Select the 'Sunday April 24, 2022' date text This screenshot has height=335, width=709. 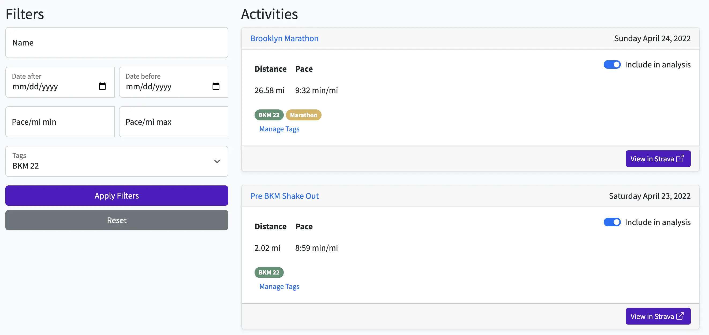[x=652, y=38]
